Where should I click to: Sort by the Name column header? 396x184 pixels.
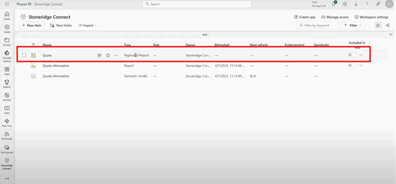[x=47, y=45]
